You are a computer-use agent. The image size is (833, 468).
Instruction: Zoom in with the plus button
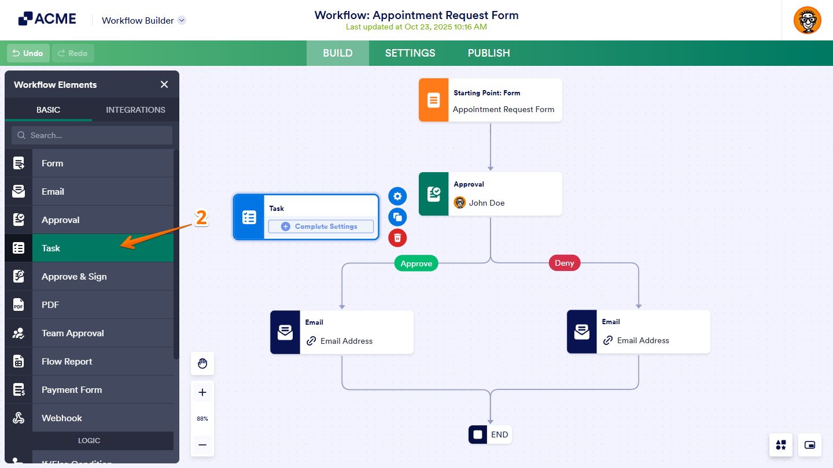click(202, 392)
